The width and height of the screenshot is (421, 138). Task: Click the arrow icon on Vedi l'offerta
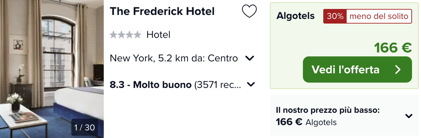click(x=397, y=70)
